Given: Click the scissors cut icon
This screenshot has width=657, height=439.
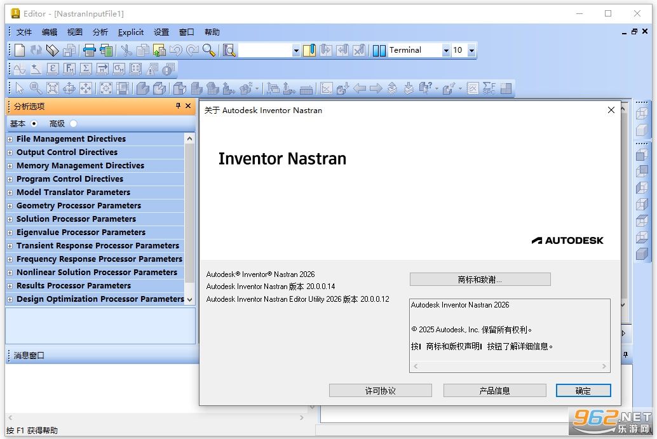Looking at the screenshot, I should 126,50.
